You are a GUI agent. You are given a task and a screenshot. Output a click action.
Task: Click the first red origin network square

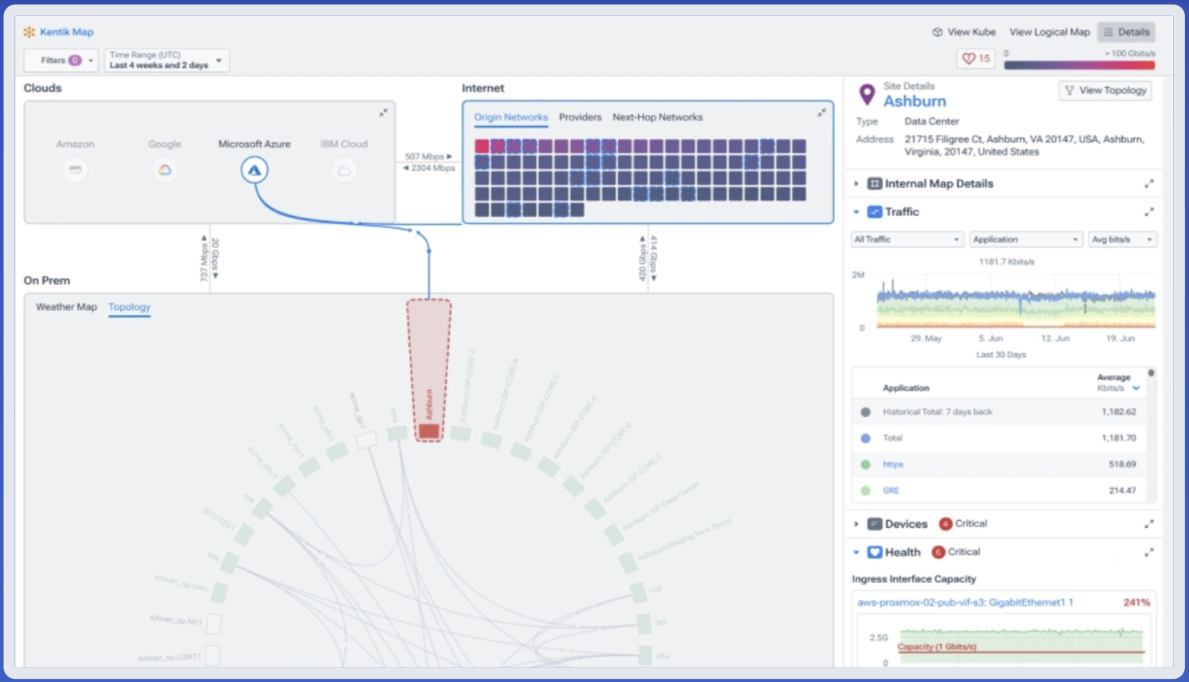[482, 146]
